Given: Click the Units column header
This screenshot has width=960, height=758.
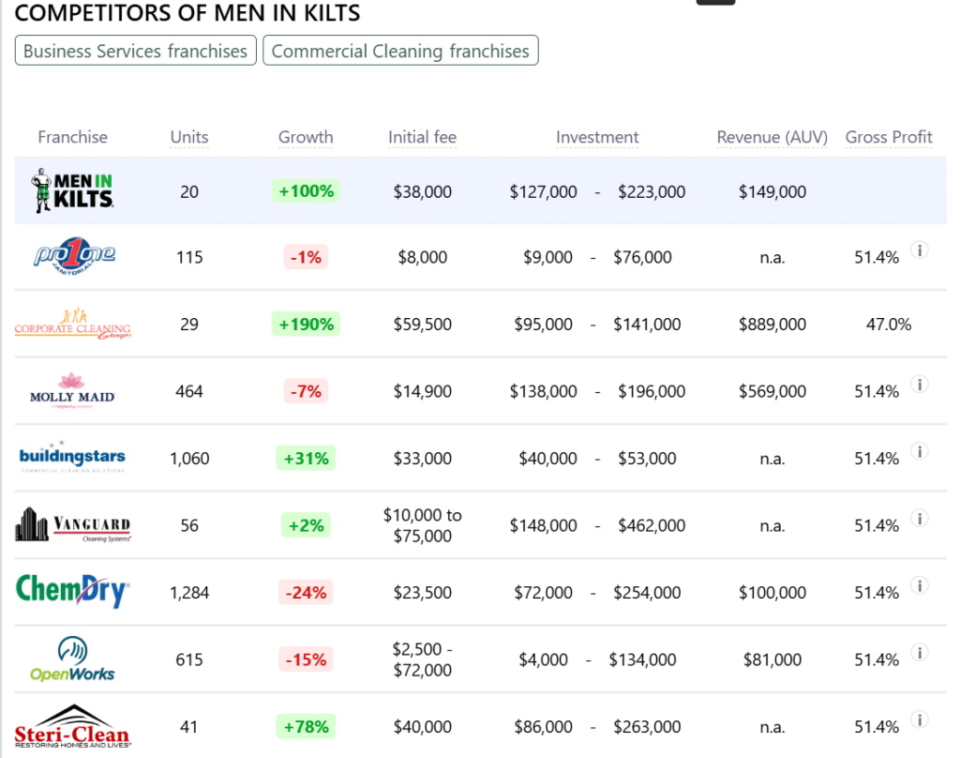Looking at the screenshot, I should click(189, 137).
